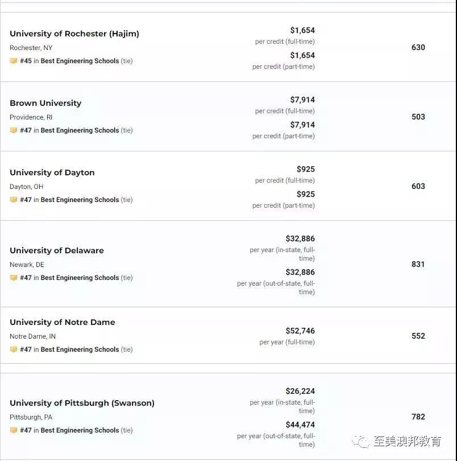Viewport: 457px width, 461px height.
Task: Open the University of Notre Dame listing
Action: (63, 322)
